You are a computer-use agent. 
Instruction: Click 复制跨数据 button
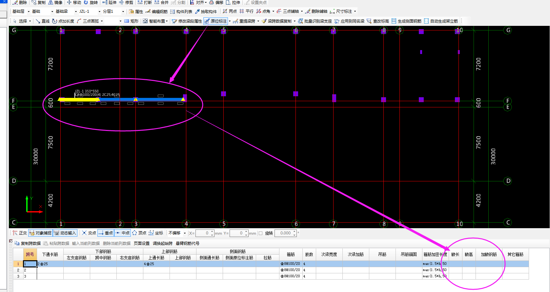pos(28,243)
